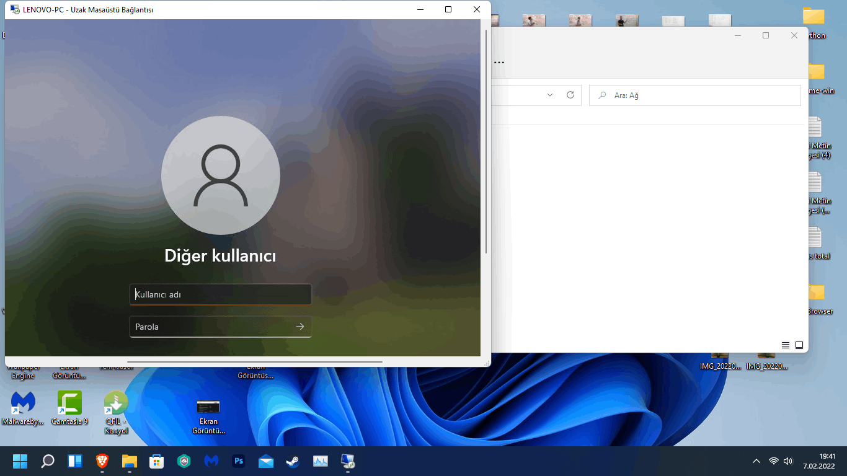Submit login with the arrow button
847x476 pixels.
coord(300,327)
